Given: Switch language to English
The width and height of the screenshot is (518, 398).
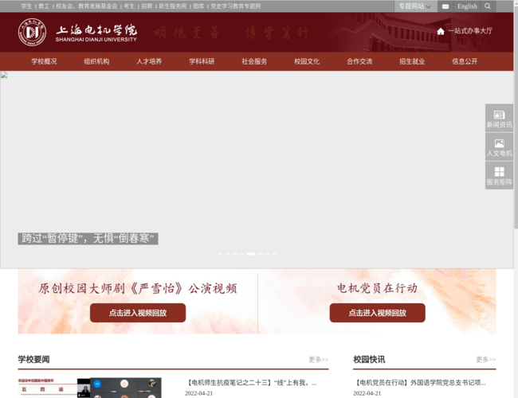Looking at the screenshot, I should 467,6.
